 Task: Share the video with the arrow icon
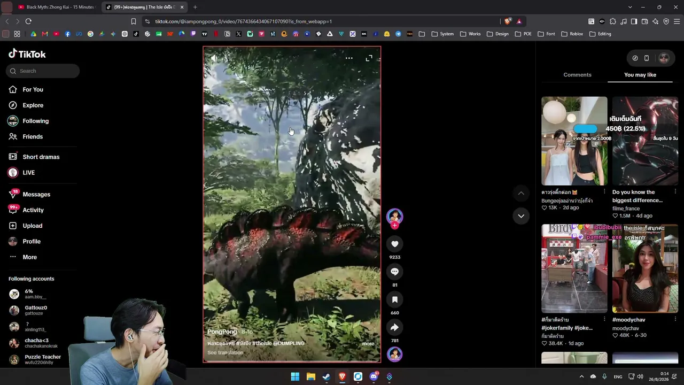tap(395, 327)
